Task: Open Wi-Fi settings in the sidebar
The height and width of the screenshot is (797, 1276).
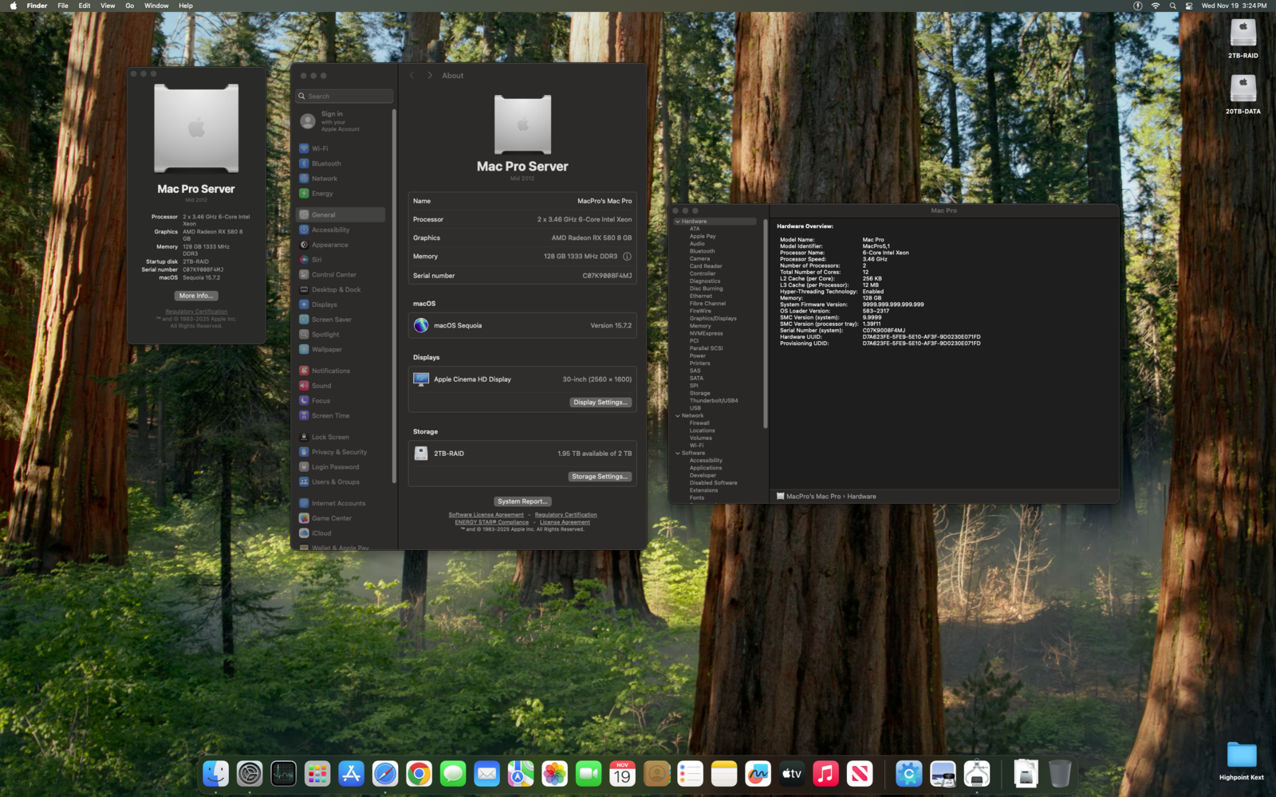Action: (319, 148)
